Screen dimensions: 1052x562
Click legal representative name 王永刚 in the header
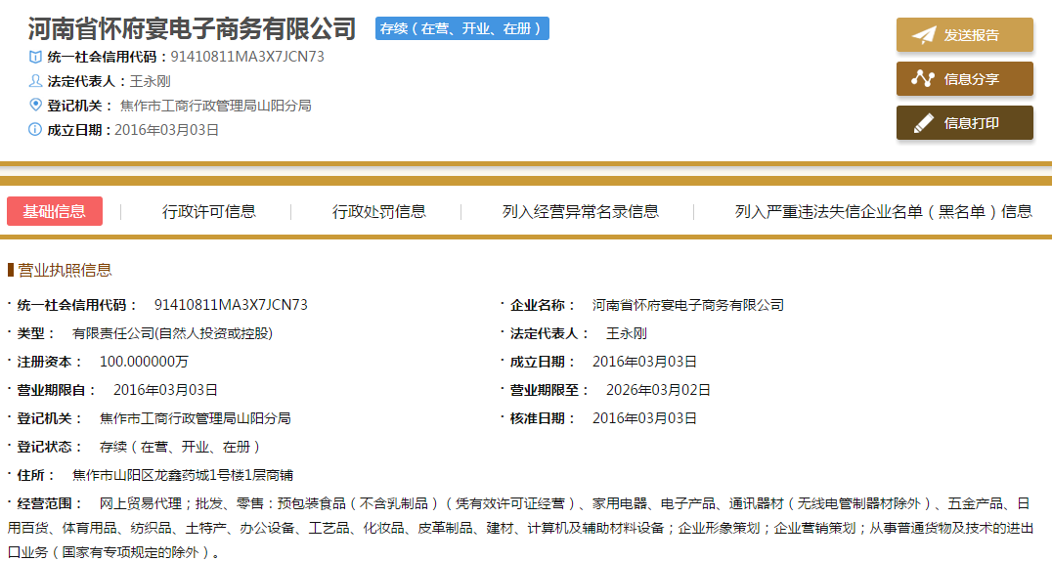(x=151, y=81)
